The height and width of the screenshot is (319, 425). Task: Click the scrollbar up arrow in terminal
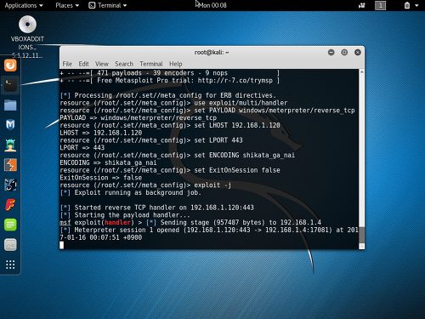pos(362,72)
